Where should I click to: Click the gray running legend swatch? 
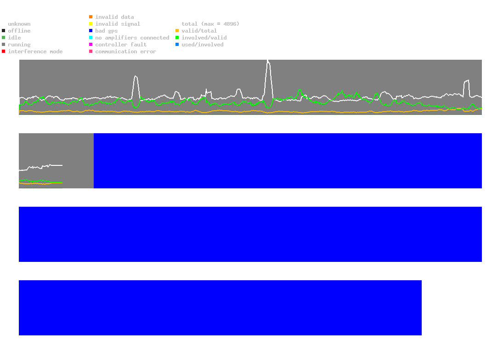pyautogui.click(x=4, y=45)
